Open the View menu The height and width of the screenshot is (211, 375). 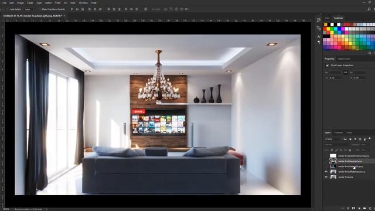tap(73, 3)
